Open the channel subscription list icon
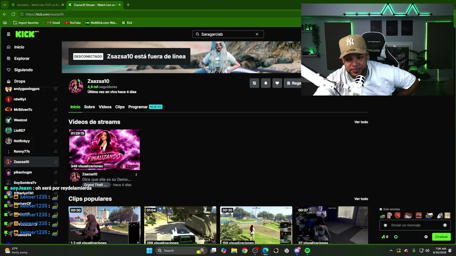 click(254, 83)
